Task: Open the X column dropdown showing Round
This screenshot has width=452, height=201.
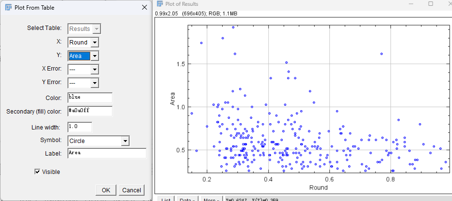Action: click(x=83, y=42)
